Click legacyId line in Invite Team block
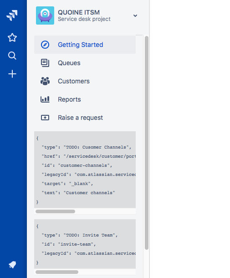The width and height of the screenshot is (230, 278). (89, 253)
